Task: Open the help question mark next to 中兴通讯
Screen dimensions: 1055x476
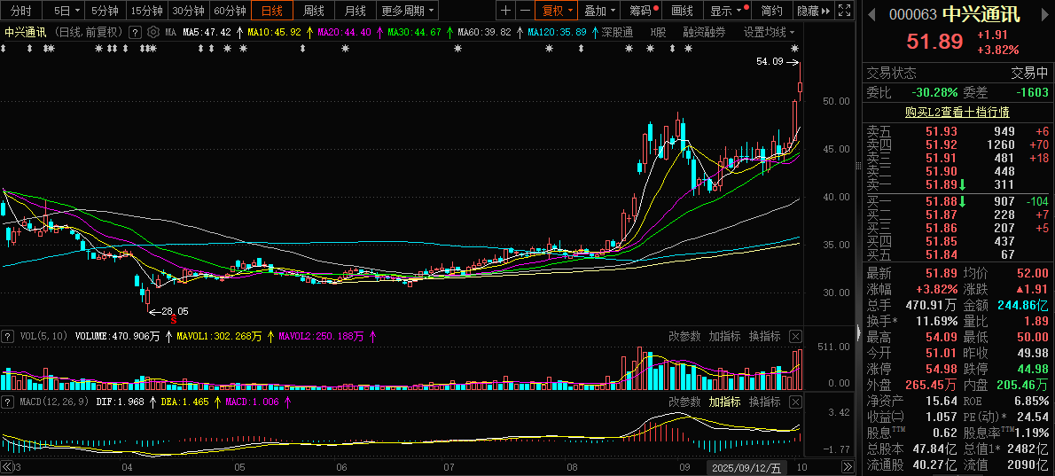Action: (x=136, y=32)
